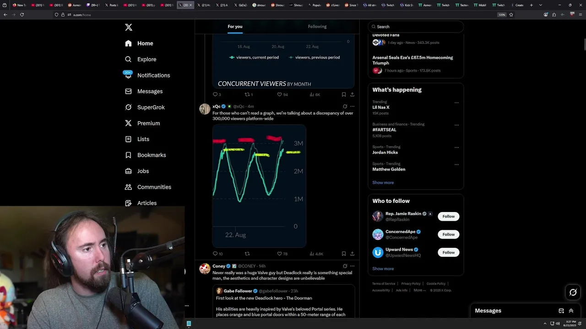The height and width of the screenshot is (329, 586).
Task: Open Messages in the sidebar
Action: (x=144, y=91)
